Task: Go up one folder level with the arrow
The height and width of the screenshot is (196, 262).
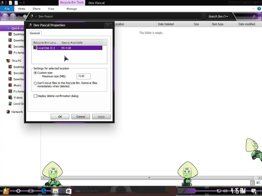Action: click(x=25, y=16)
